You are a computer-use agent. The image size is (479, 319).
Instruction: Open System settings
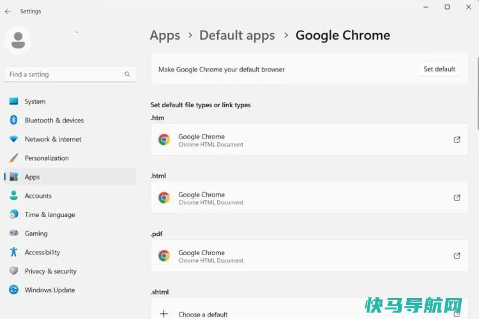coord(70,101)
